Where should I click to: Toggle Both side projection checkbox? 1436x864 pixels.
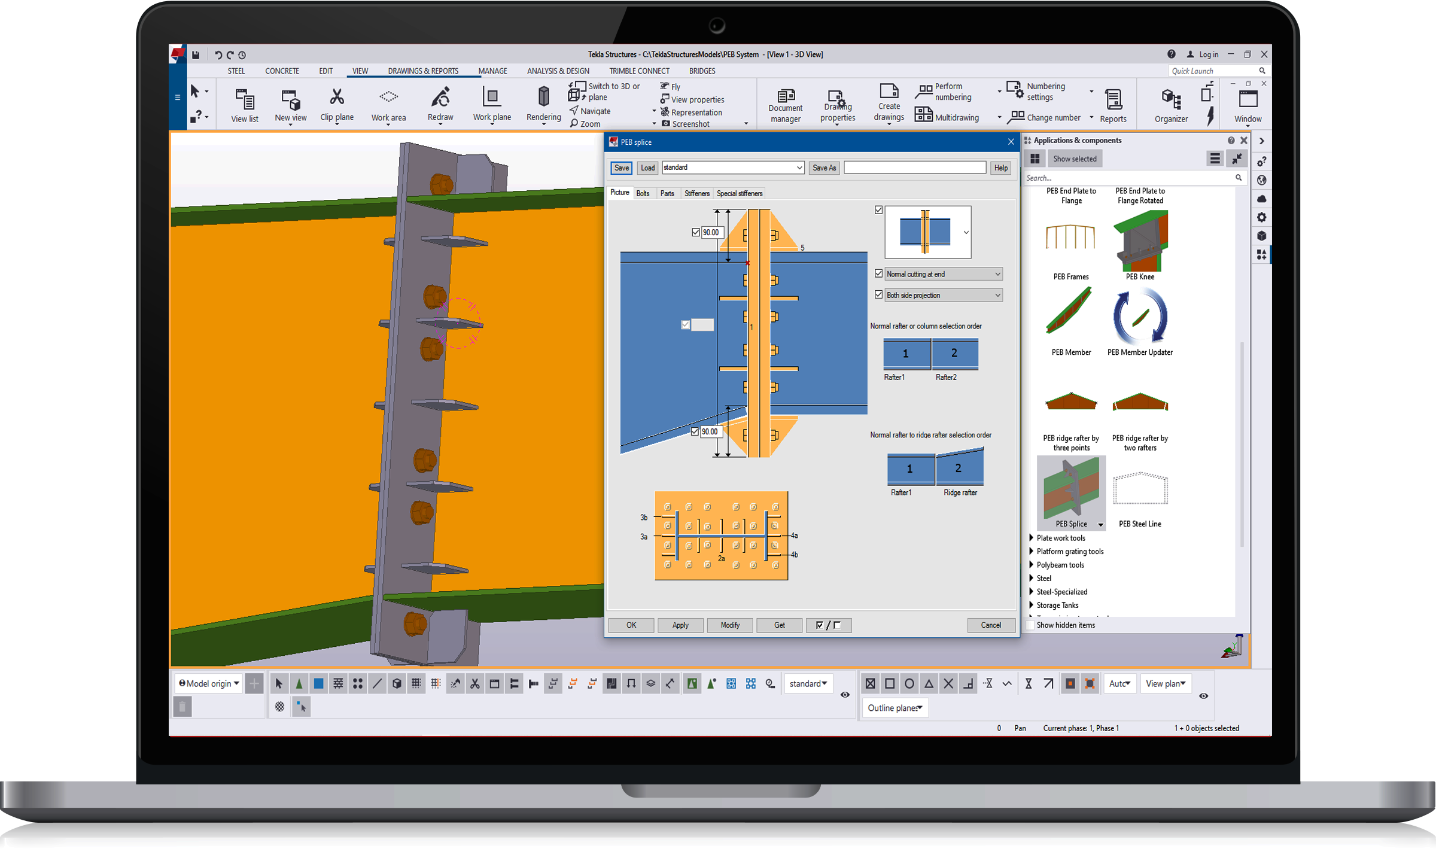tap(878, 294)
